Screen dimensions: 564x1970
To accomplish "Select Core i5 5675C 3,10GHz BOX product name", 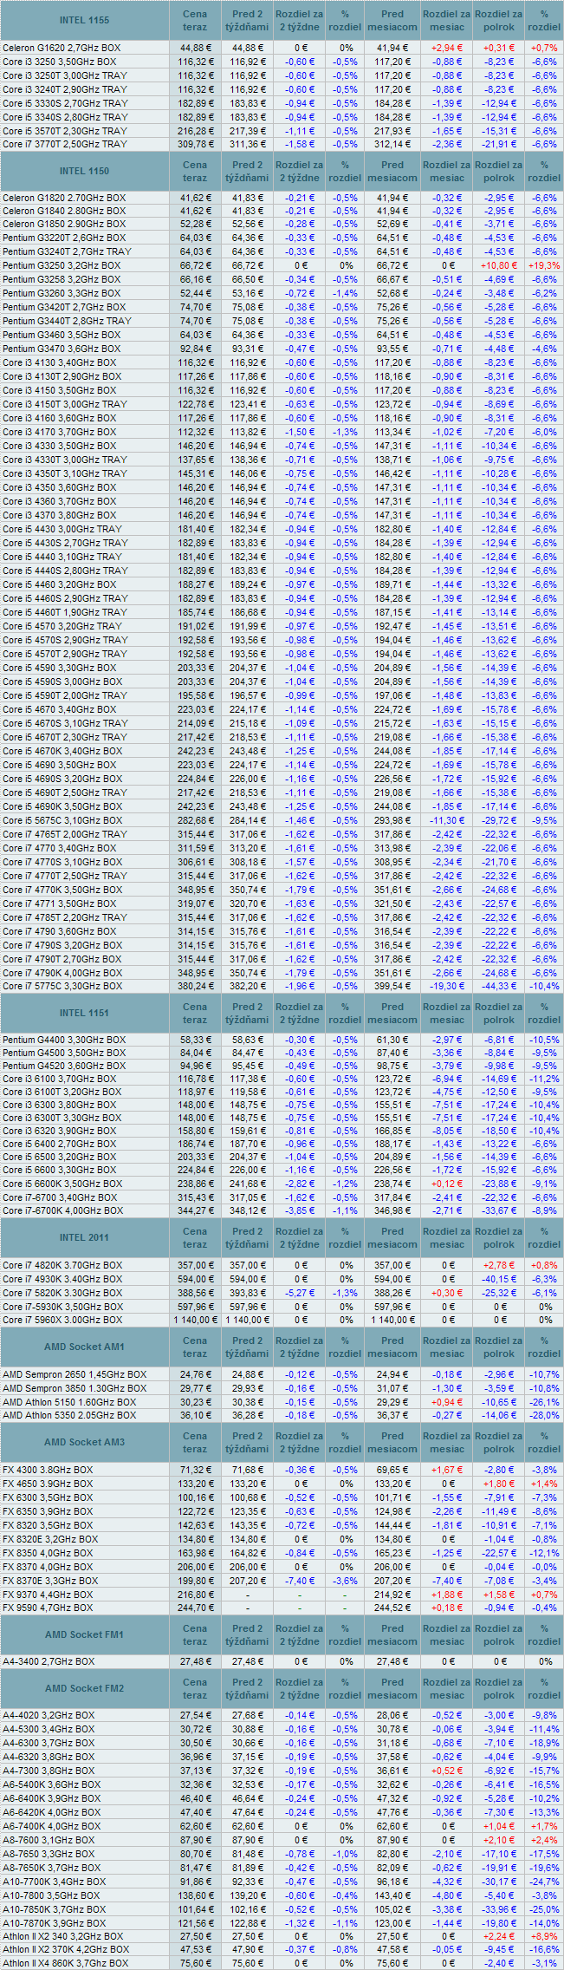I will coord(62,820).
